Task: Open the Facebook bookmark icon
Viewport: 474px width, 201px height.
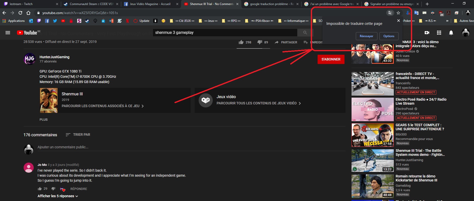Action: (47, 21)
